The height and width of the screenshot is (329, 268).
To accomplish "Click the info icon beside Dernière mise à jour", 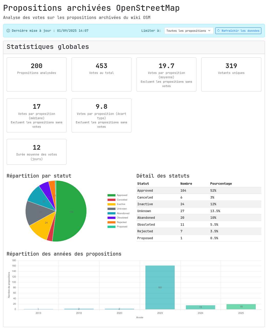I will (8, 31).
